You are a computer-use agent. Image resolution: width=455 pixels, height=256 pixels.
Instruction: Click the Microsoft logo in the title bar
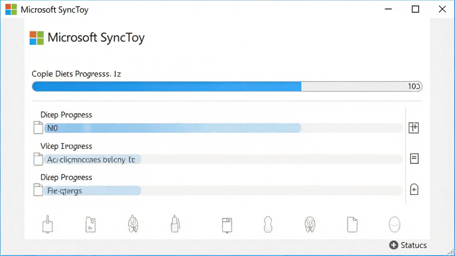coord(11,10)
